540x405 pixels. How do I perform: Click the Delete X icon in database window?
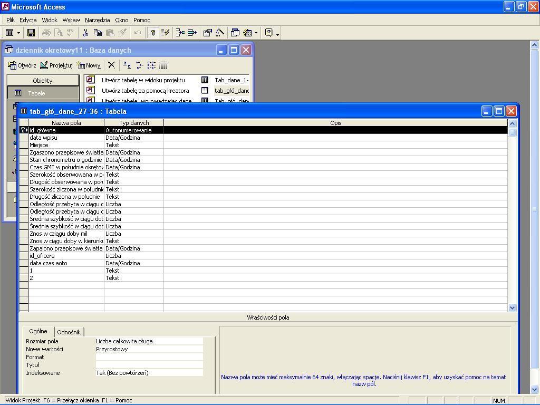click(111, 65)
